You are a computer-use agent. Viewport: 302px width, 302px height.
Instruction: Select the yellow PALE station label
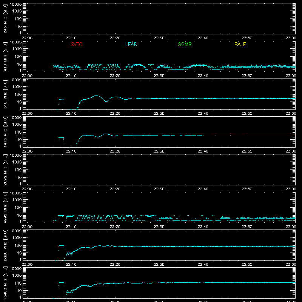click(240, 44)
